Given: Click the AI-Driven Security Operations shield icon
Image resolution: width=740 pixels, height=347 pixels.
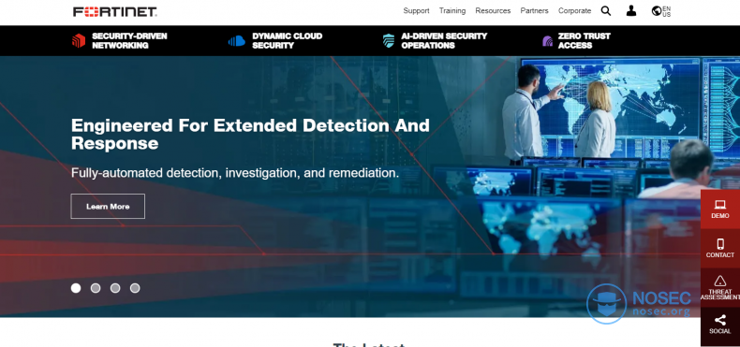Looking at the screenshot, I should [389, 40].
